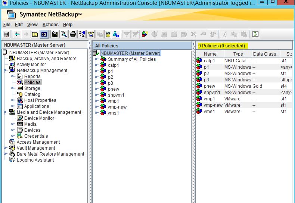Click the greyed delete X icon
The height and width of the screenshot is (203, 295).
pos(193,34)
